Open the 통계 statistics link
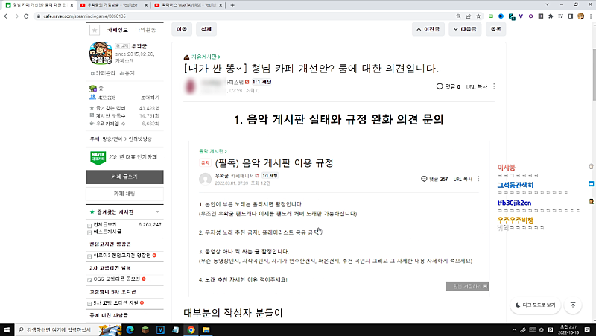The height and width of the screenshot is (336, 596). pyautogui.click(x=127, y=73)
